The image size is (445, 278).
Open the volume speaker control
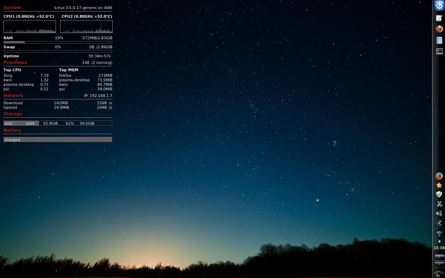[439, 213]
